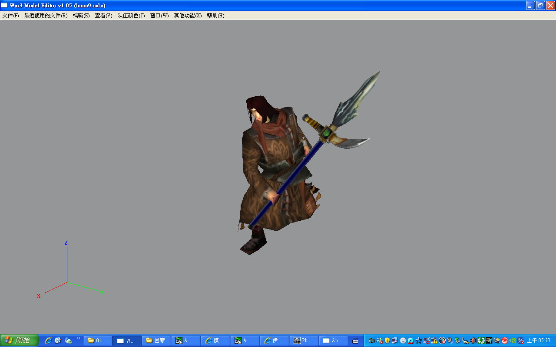Image resolution: width=556 pixels, height=347 pixels.
Task: Open the 最近使用的文件(R) menu
Action: point(46,16)
